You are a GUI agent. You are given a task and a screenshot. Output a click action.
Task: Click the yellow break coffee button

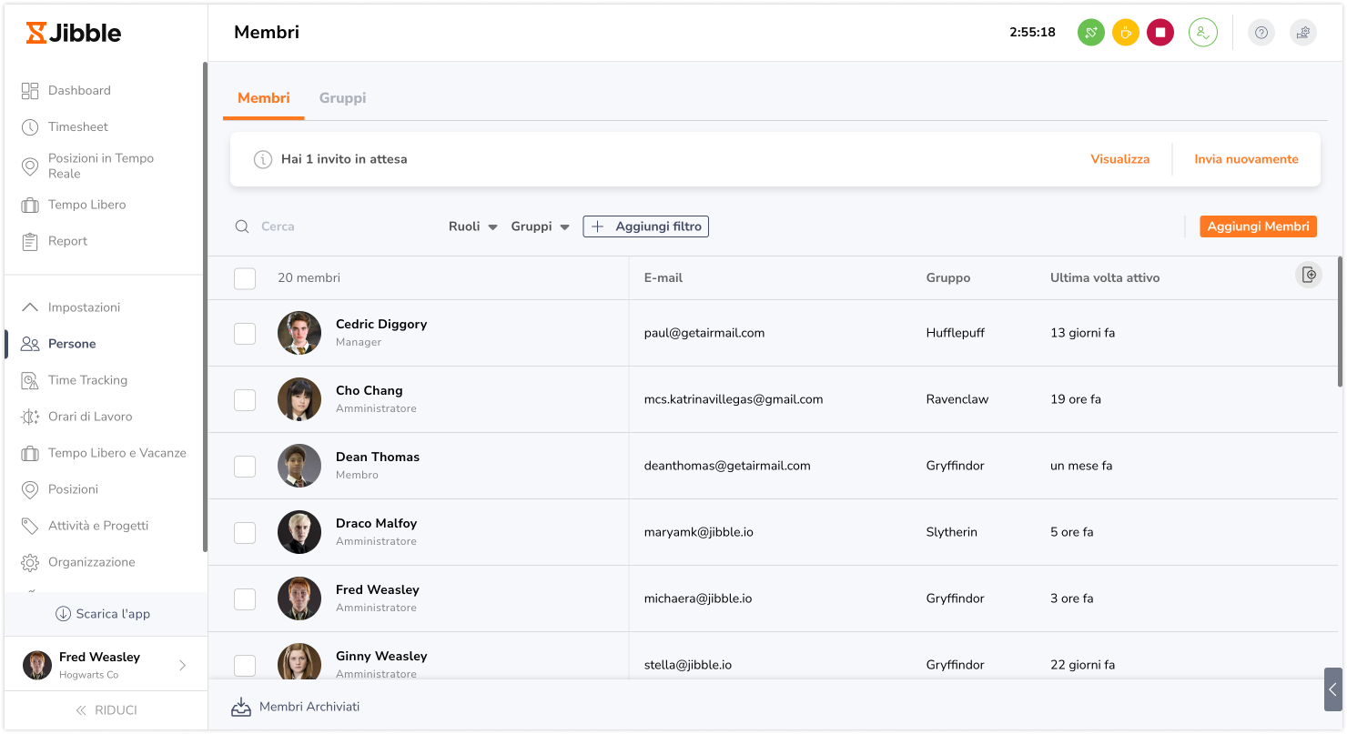point(1126,33)
